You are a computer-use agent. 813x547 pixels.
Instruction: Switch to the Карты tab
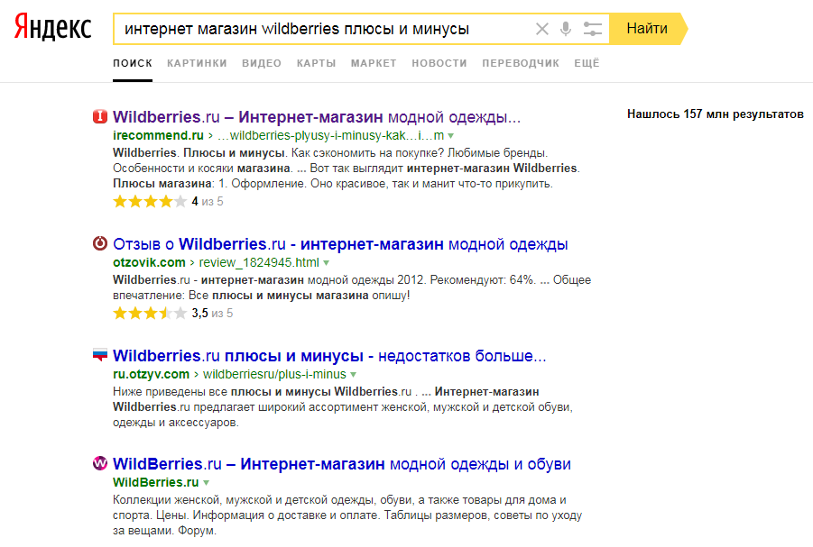point(317,63)
